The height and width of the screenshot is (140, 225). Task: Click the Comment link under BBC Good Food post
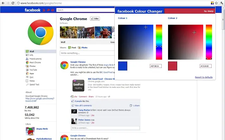coord(83,97)
